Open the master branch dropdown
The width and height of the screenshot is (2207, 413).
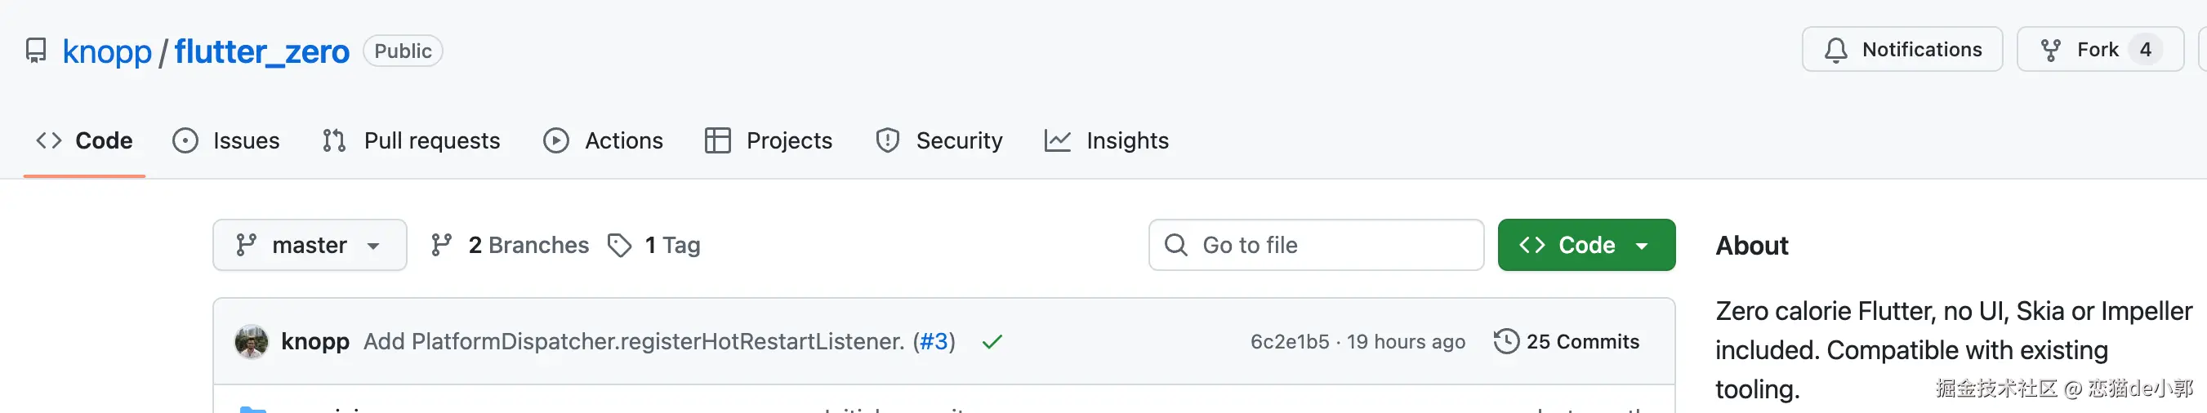tap(310, 245)
